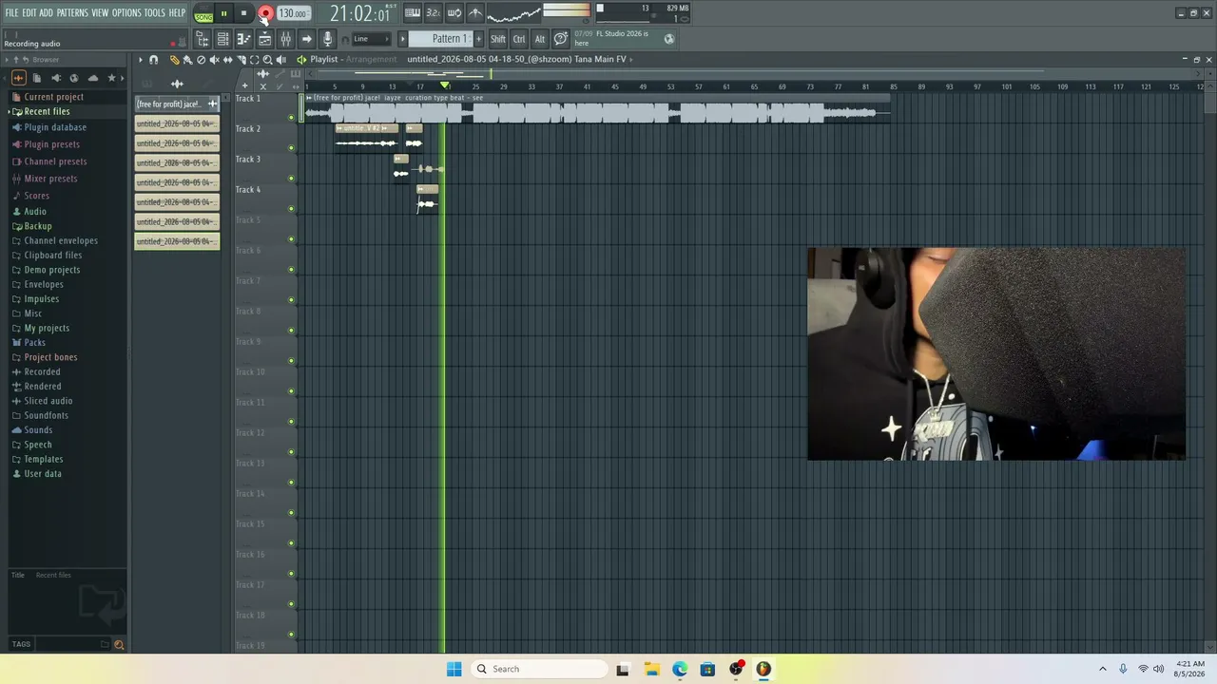
Task: Open the Windows Start menu
Action: point(454,669)
